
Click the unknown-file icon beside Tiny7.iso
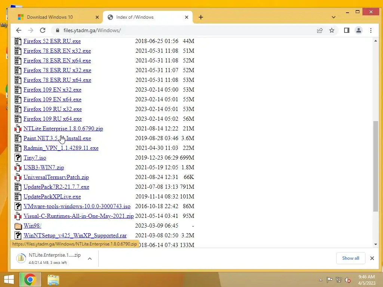(x=18, y=158)
